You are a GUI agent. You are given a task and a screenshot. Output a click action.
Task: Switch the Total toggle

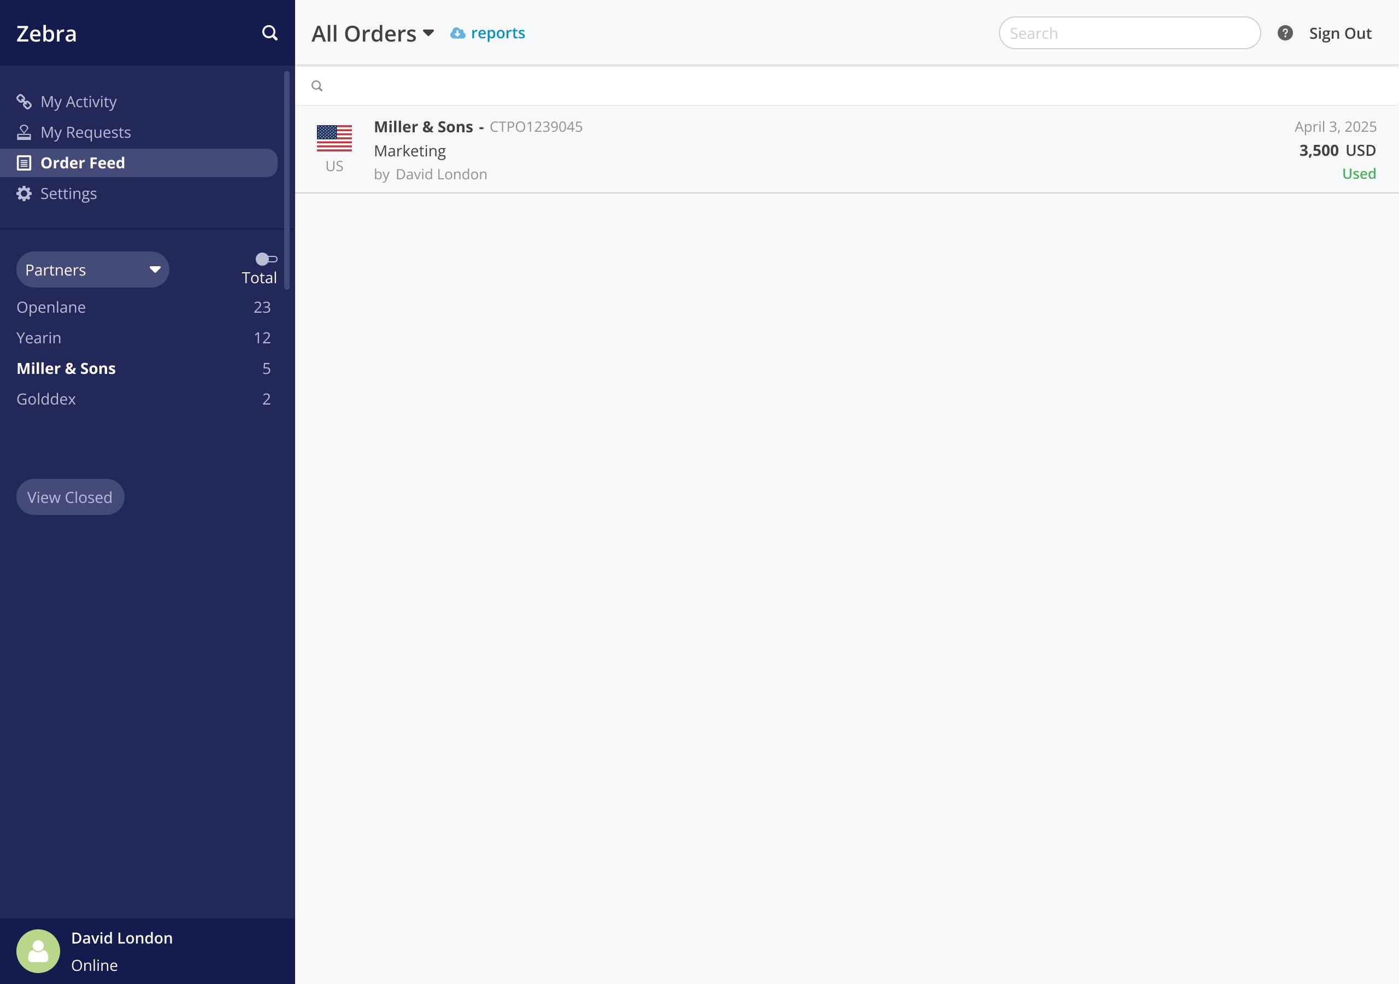(266, 259)
